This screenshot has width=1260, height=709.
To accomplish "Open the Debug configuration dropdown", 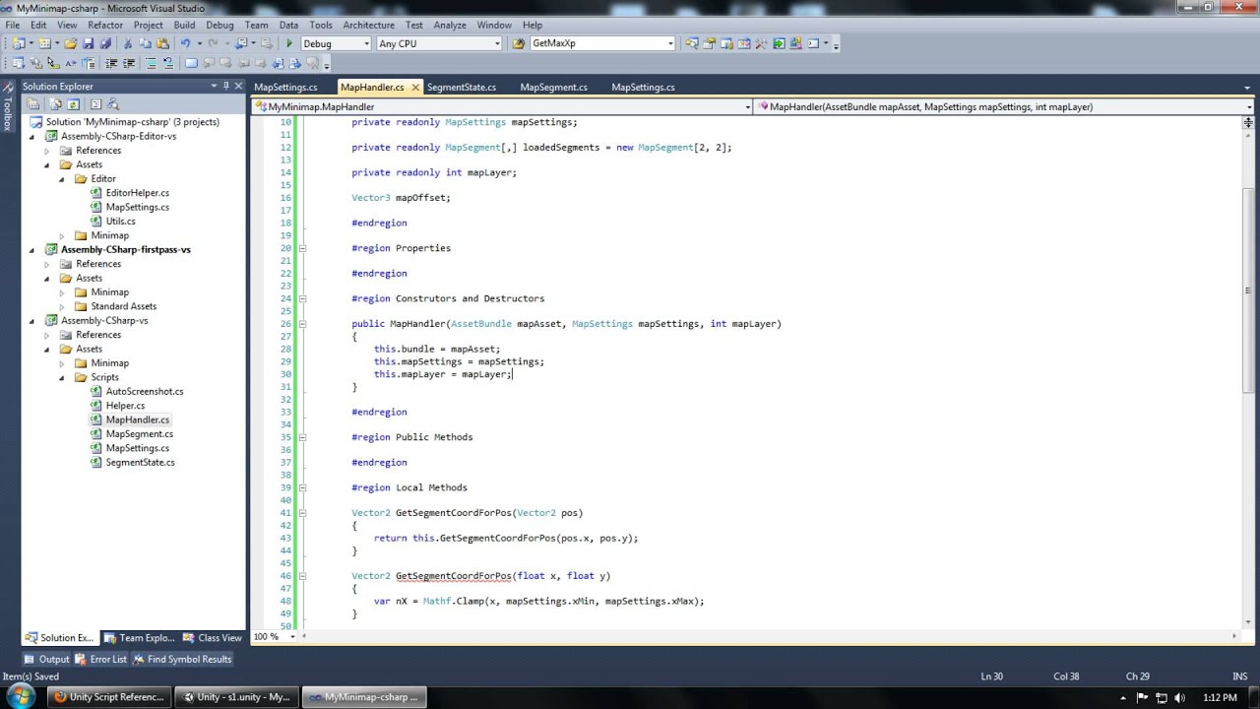I will tap(366, 43).
